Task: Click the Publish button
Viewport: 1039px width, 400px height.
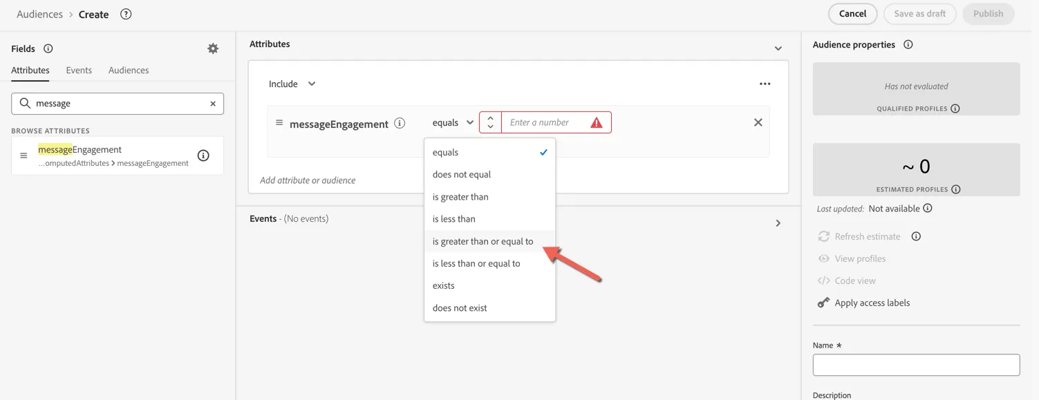Action: [988, 14]
